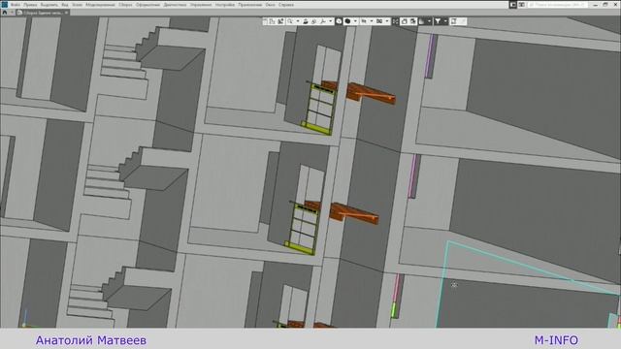
Task: Click the axis orientation icon in view toolbar
Action: [x=323, y=21]
